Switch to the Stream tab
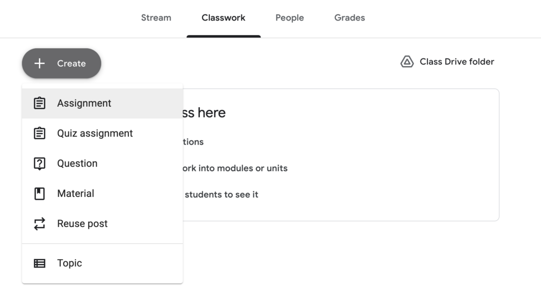This screenshot has width=541, height=306. (156, 18)
